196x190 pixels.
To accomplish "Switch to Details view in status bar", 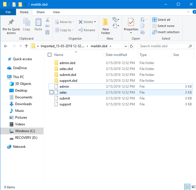I will pyautogui.click(x=187, y=187).
